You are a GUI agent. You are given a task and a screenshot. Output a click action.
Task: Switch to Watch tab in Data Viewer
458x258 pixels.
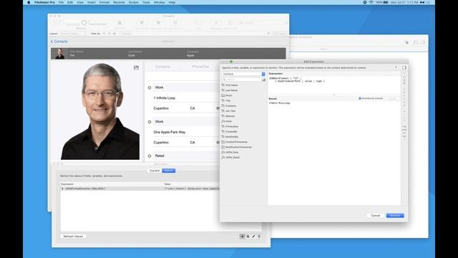(x=169, y=171)
